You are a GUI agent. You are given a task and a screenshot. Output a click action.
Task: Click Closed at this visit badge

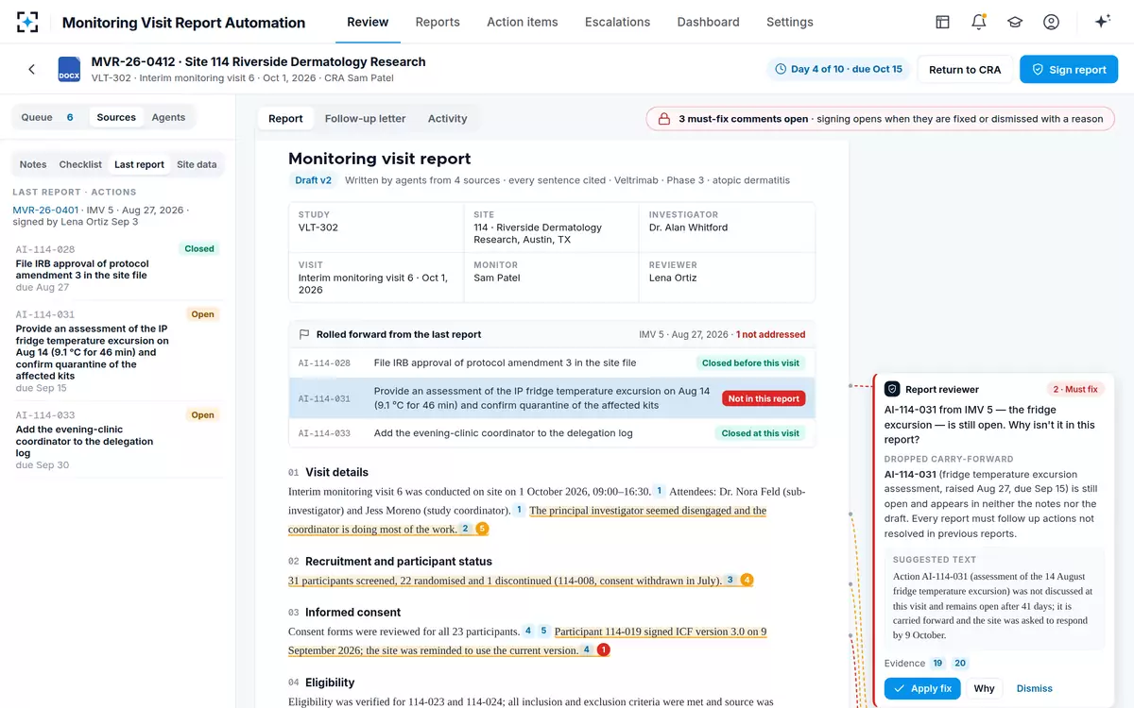click(761, 433)
